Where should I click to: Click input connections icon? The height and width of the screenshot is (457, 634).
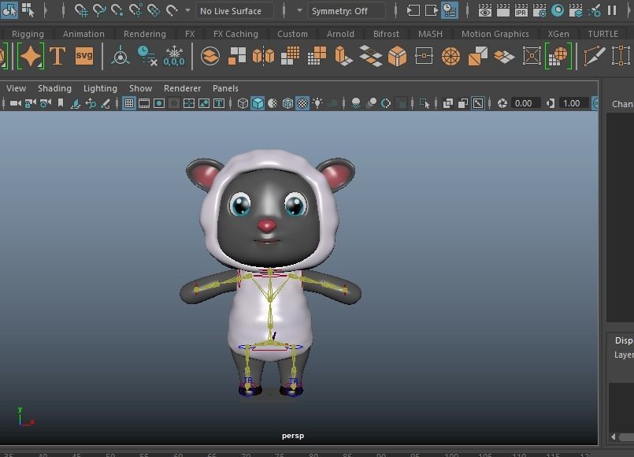coord(413,10)
